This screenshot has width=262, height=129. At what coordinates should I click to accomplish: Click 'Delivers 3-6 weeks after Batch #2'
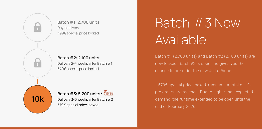coord(85,99)
